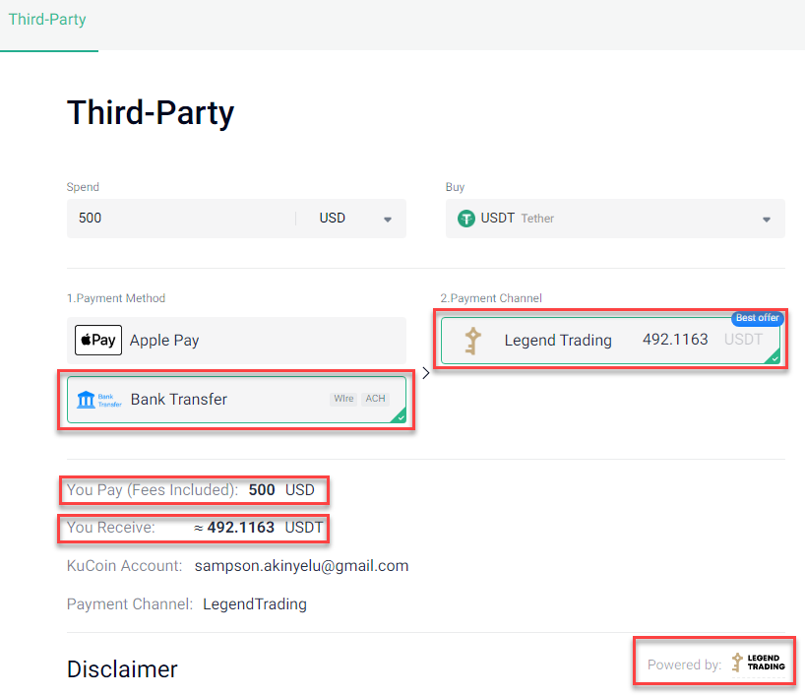Click the green Tether coin icon
This screenshot has height=696, width=805.
466,219
